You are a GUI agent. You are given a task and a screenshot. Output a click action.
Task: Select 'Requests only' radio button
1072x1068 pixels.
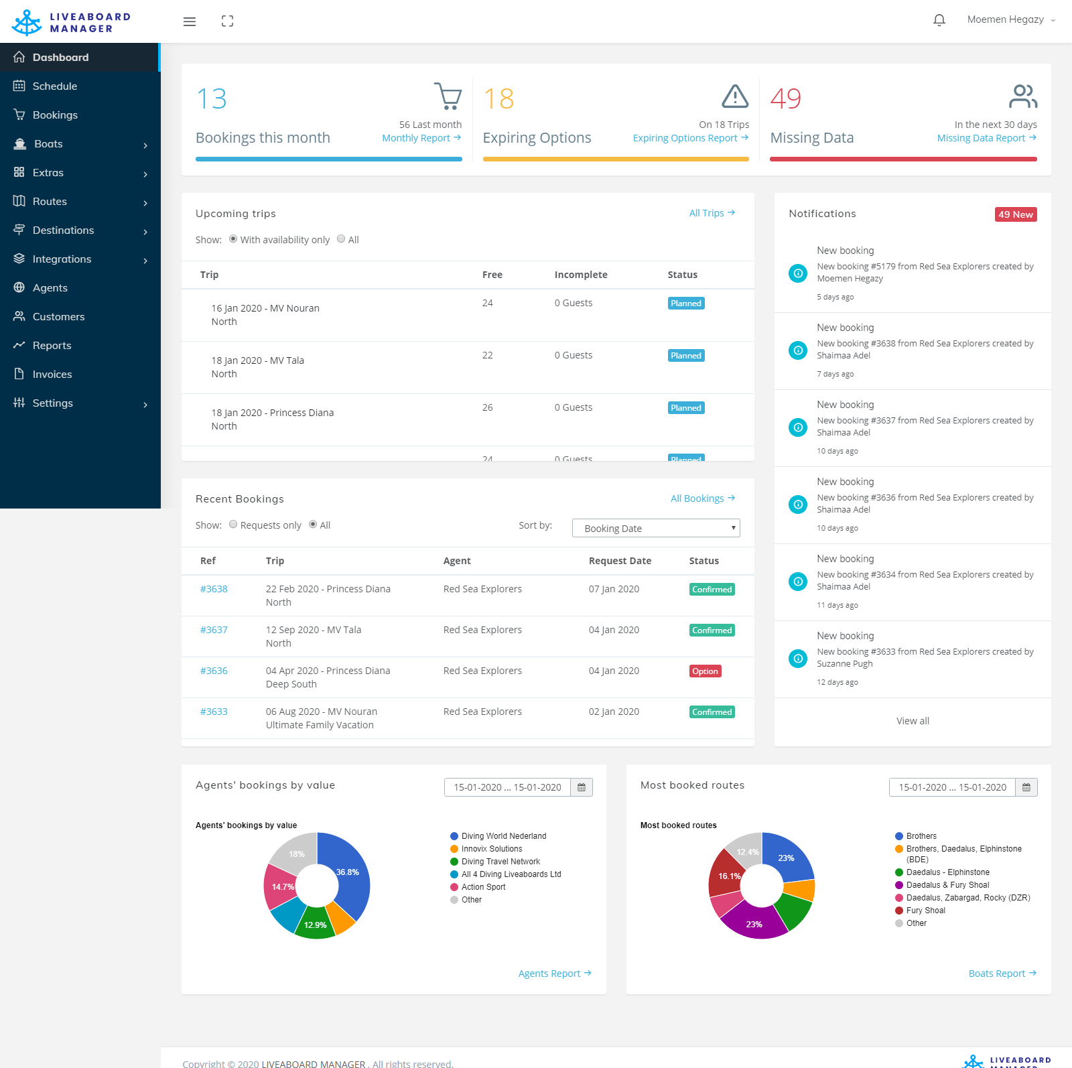point(233,525)
